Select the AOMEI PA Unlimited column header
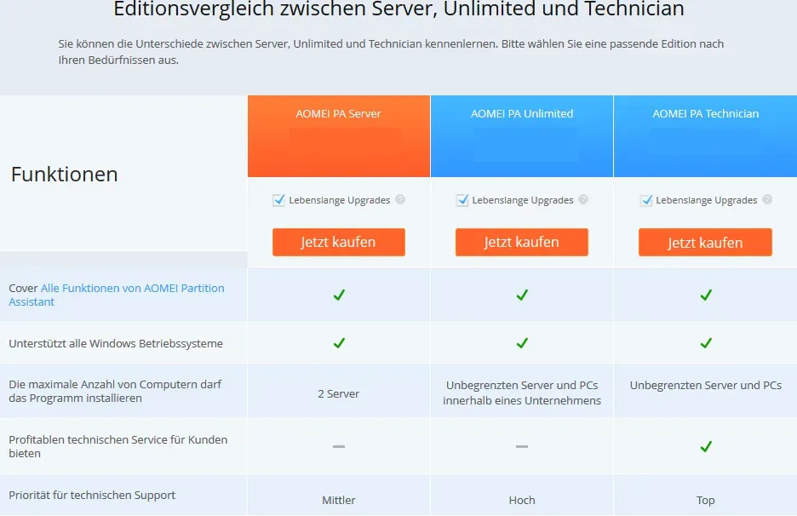The height and width of the screenshot is (516, 797). point(522,136)
